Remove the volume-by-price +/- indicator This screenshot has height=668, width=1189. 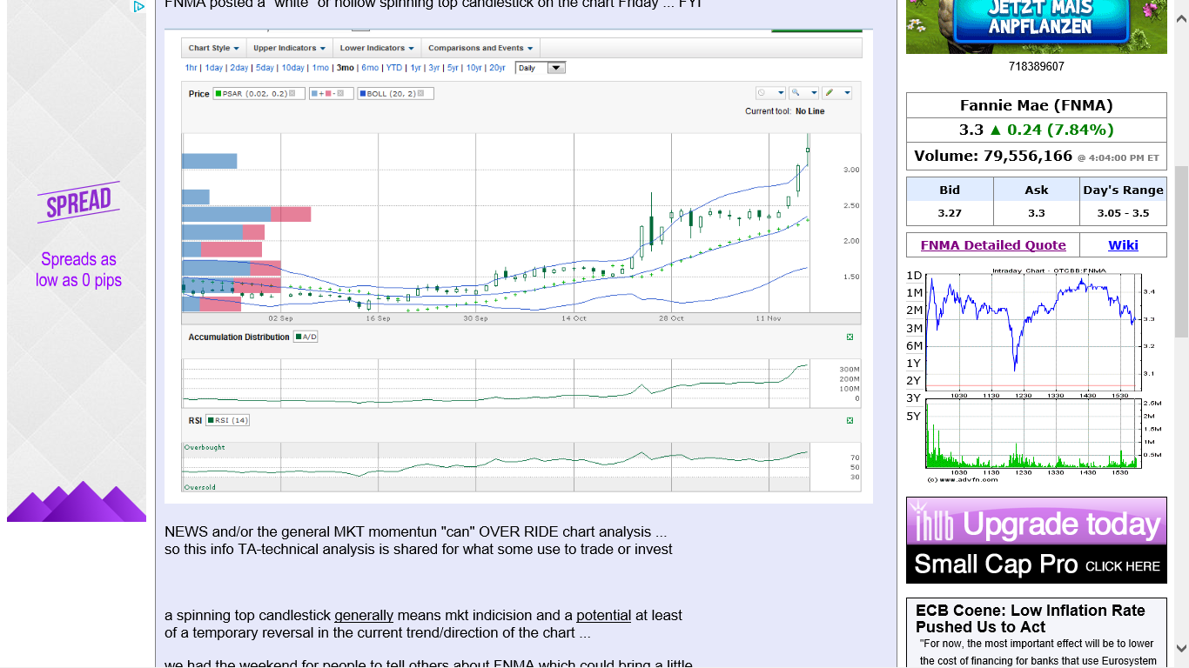coord(339,93)
